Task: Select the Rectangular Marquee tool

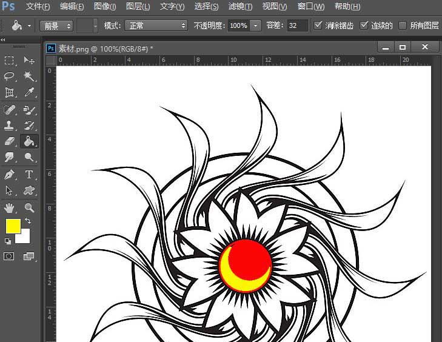Action: click(10, 60)
